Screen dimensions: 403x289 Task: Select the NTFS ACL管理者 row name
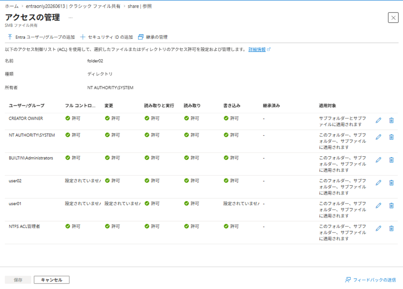(25, 226)
